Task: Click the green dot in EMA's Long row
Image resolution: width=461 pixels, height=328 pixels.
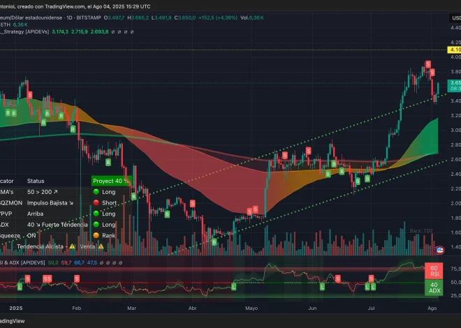Action: coord(96,192)
